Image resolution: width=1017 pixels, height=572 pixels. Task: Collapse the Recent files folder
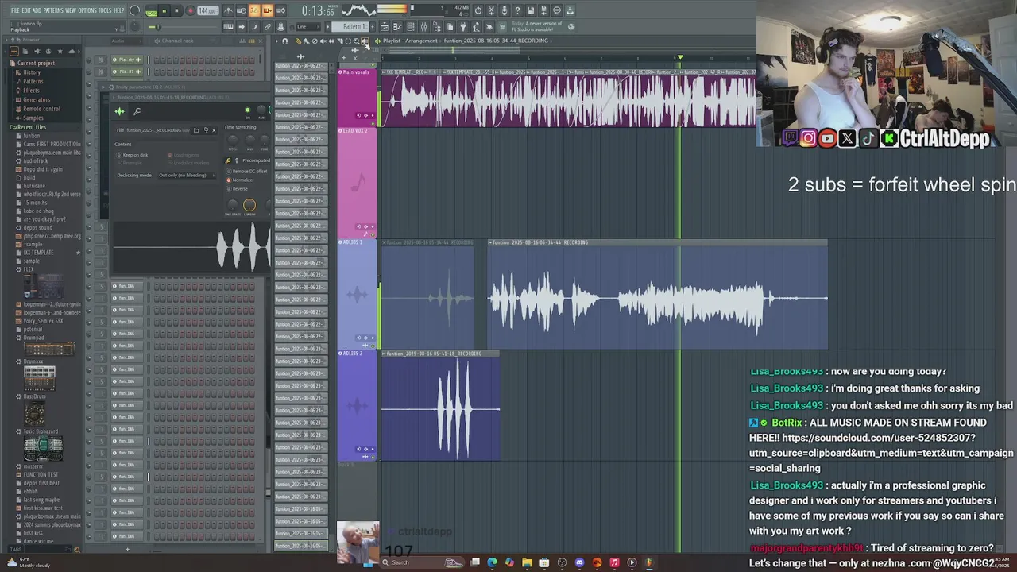coord(32,127)
